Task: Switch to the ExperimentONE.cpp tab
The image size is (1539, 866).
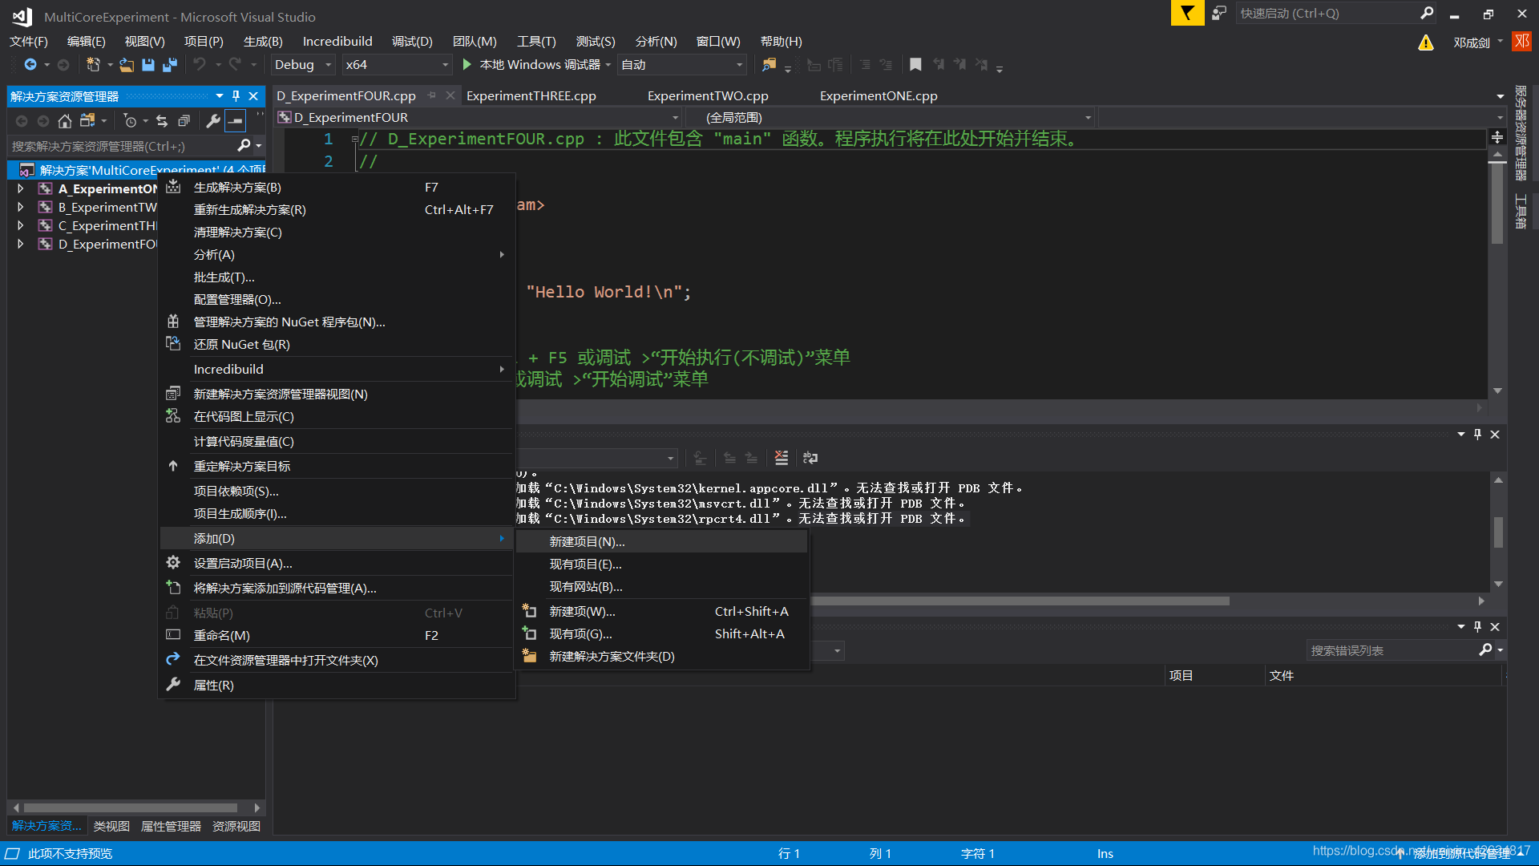Action: click(879, 96)
